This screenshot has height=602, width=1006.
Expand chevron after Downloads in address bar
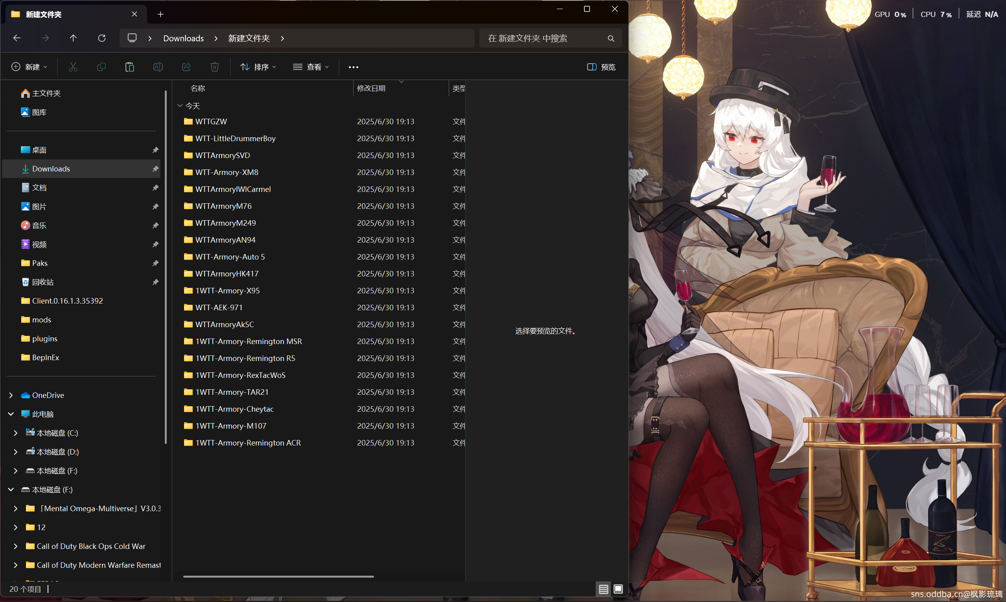point(216,38)
